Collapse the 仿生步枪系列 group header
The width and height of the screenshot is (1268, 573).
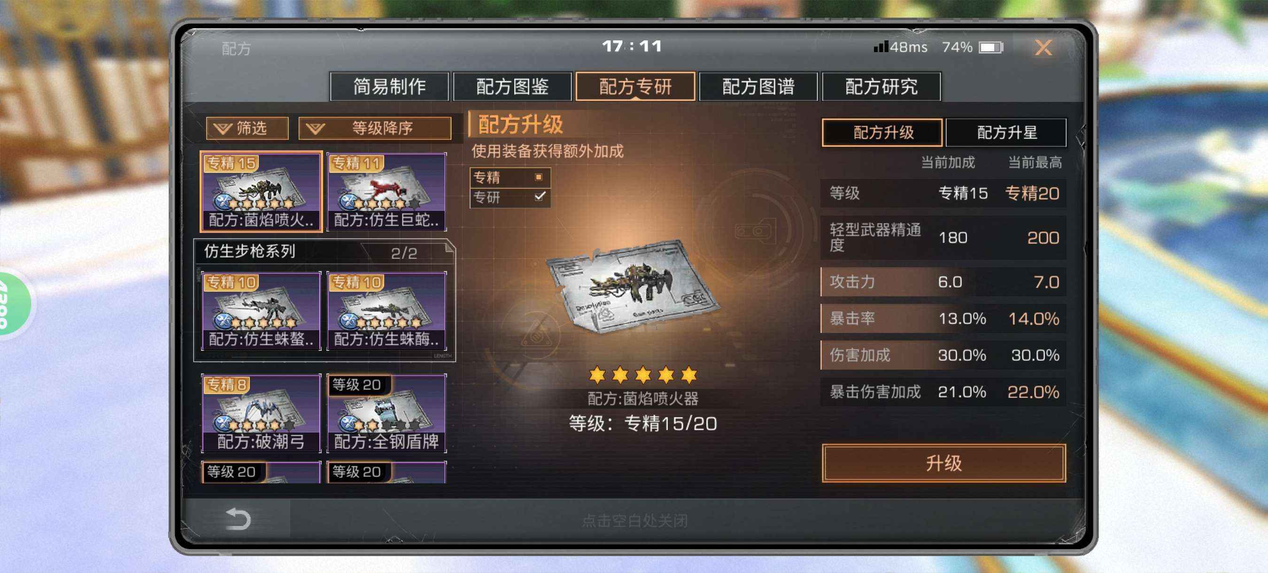click(x=325, y=252)
